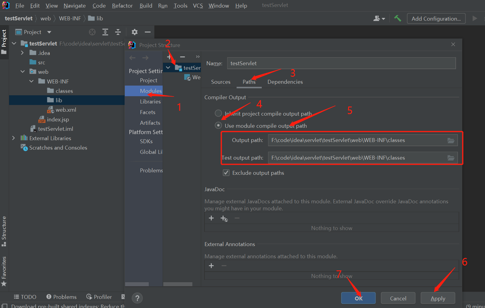The height and width of the screenshot is (308, 485).
Task: Click the module Name input field
Action: [x=341, y=63]
